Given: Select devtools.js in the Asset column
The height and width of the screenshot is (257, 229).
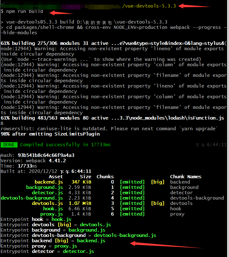Looking at the screenshot, I should click(47, 203).
